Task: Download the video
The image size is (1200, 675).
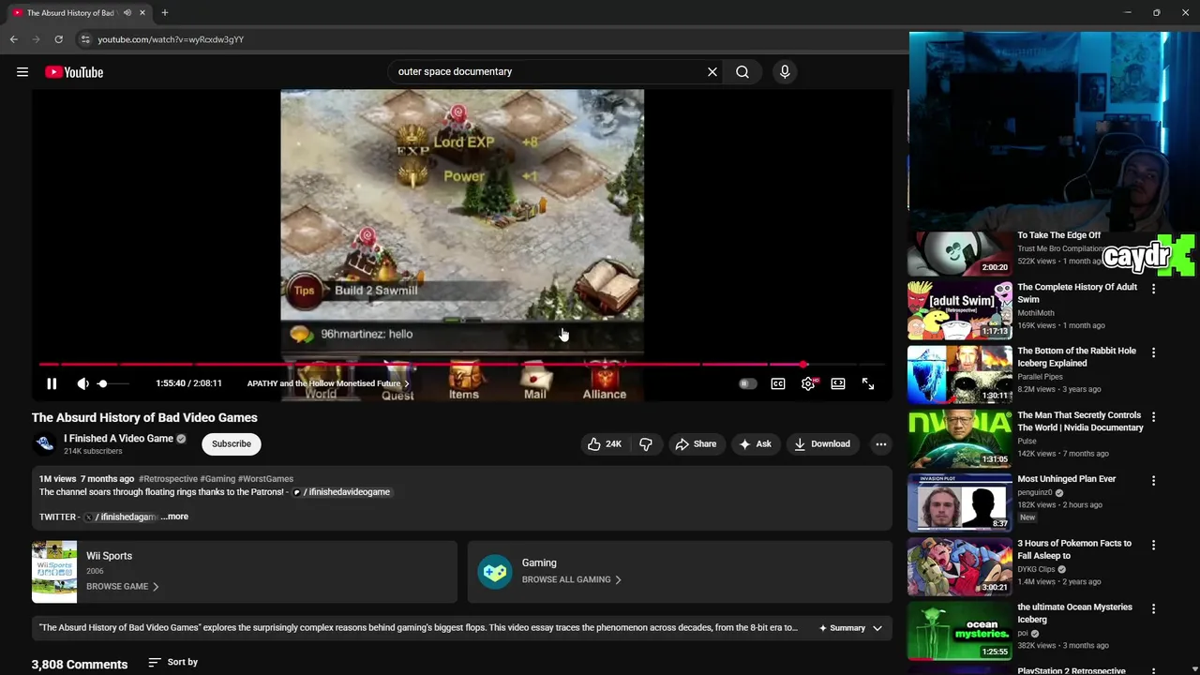Action: point(822,444)
